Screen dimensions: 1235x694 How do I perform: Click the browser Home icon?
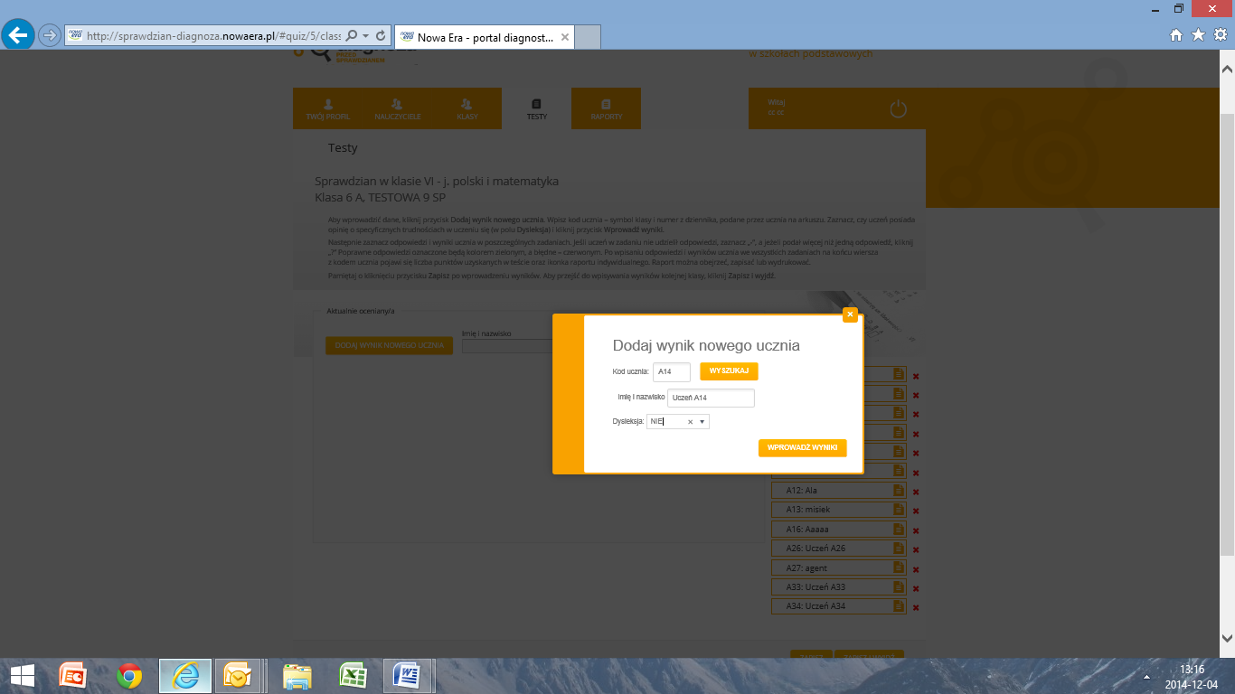pos(1176,35)
